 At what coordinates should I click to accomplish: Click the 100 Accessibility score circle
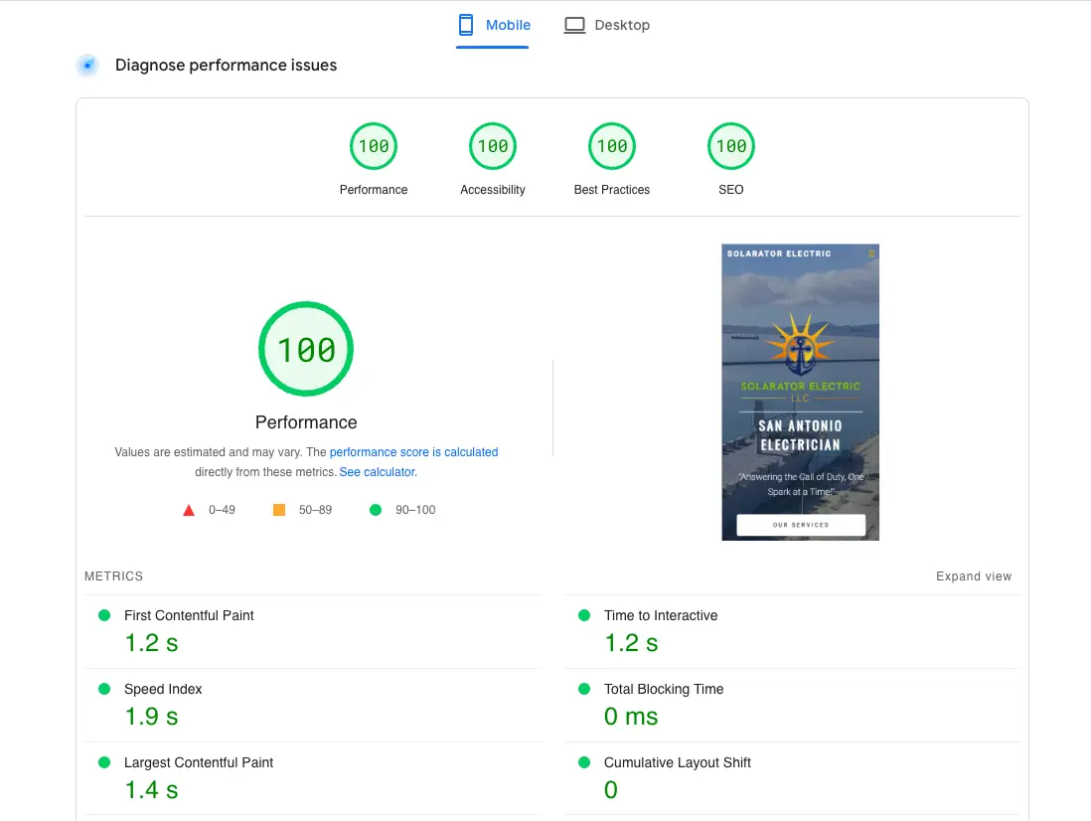point(493,145)
